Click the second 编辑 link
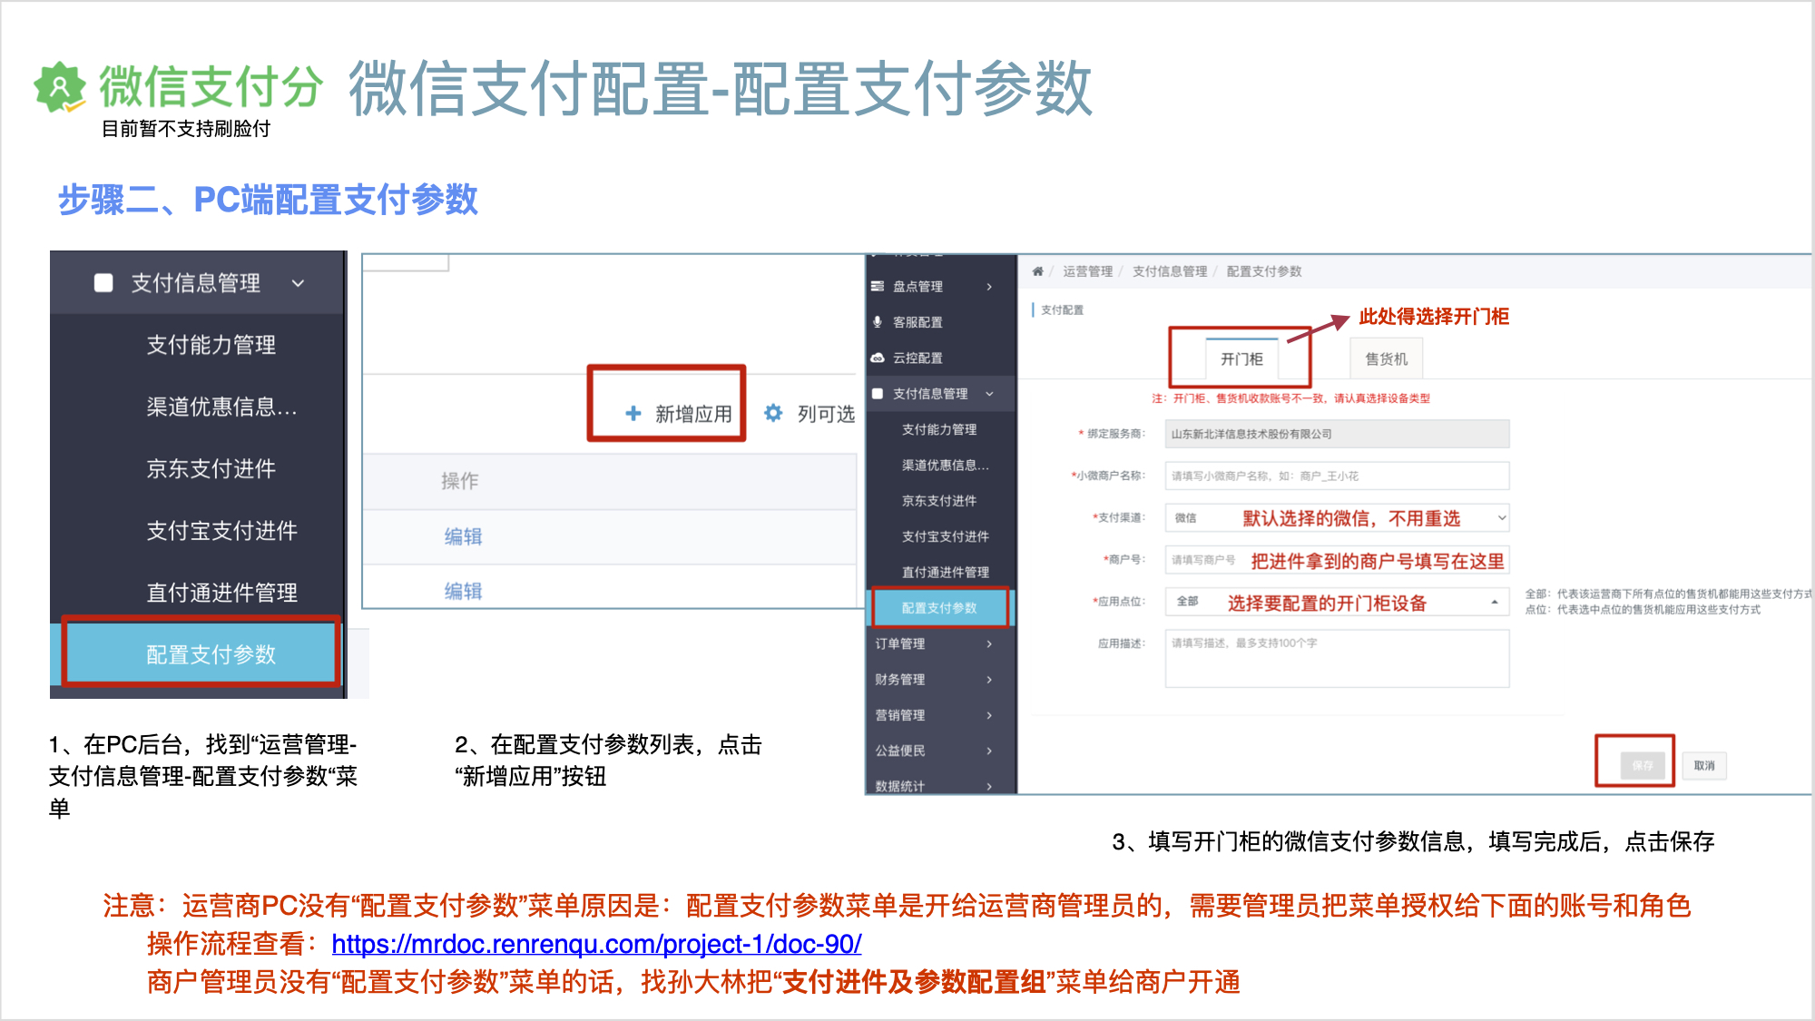This screenshot has width=1815, height=1021. tap(463, 591)
